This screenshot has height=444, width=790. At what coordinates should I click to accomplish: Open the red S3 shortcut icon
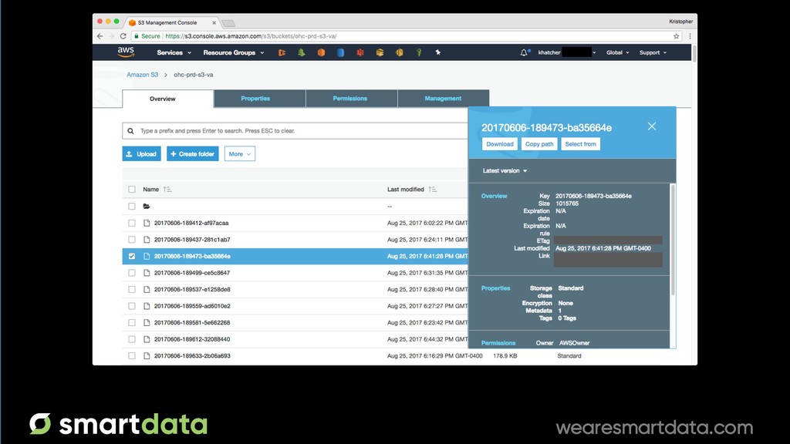[360, 52]
